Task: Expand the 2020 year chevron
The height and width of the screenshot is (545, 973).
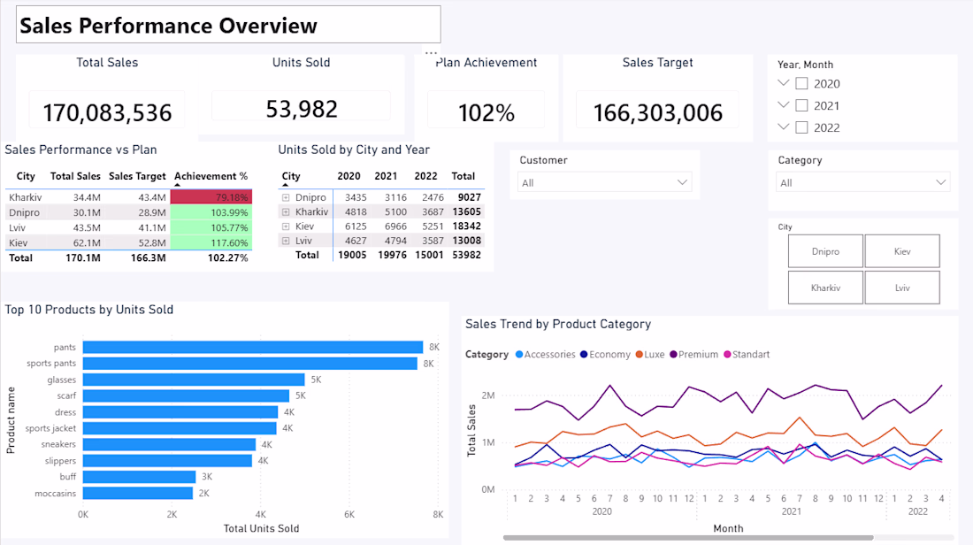Action: point(783,82)
